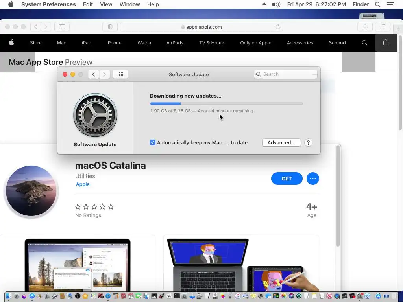The image size is (403, 302).
Task: Click GET button for macOS Catalina
Action: pyautogui.click(x=287, y=179)
